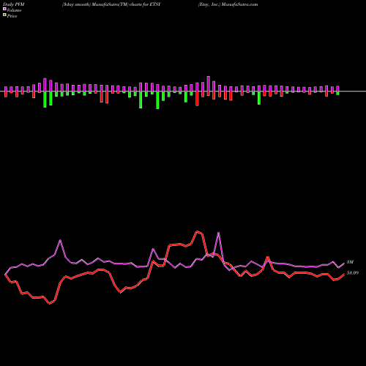Click the highest peak of the red price line
This screenshot has width=366, height=366.
click(197, 231)
